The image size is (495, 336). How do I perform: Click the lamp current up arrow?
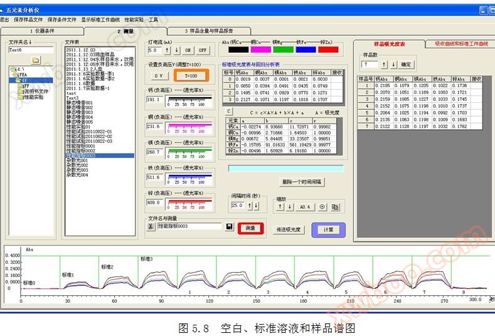pos(168,50)
